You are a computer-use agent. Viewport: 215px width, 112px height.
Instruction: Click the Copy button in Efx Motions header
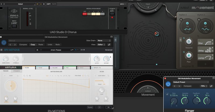click(x=33, y=45)
